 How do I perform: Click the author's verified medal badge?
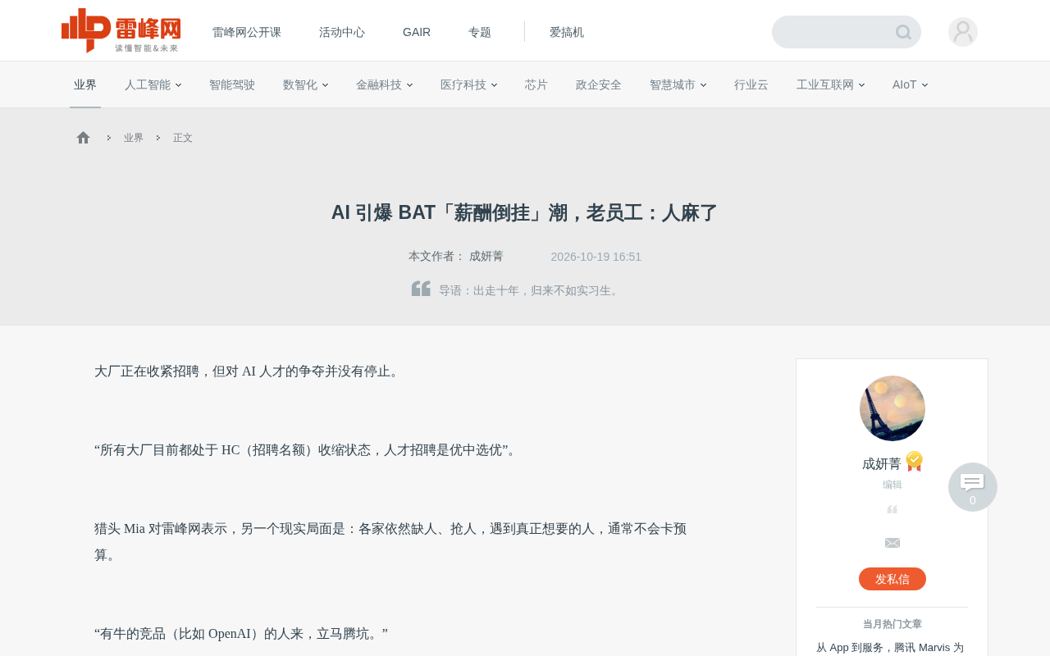pyautogui.click(x=915, y=462)
